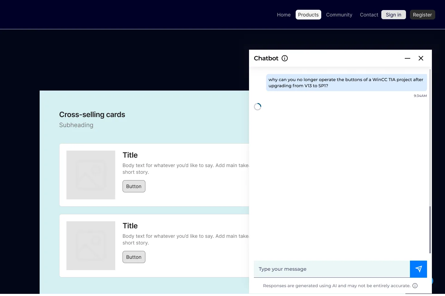Click the 9:34AM message timestamp
Image resolution: width=445 pixels, height=296 pixels.
pos(420,96)
